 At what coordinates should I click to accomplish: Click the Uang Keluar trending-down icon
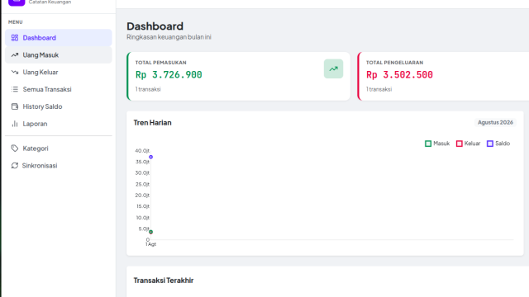[x=15, y=72]
